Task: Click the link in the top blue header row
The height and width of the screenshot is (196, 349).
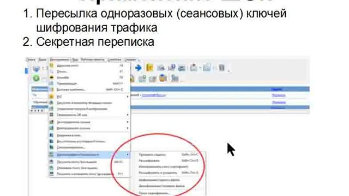Action: [x=277, y=89]
